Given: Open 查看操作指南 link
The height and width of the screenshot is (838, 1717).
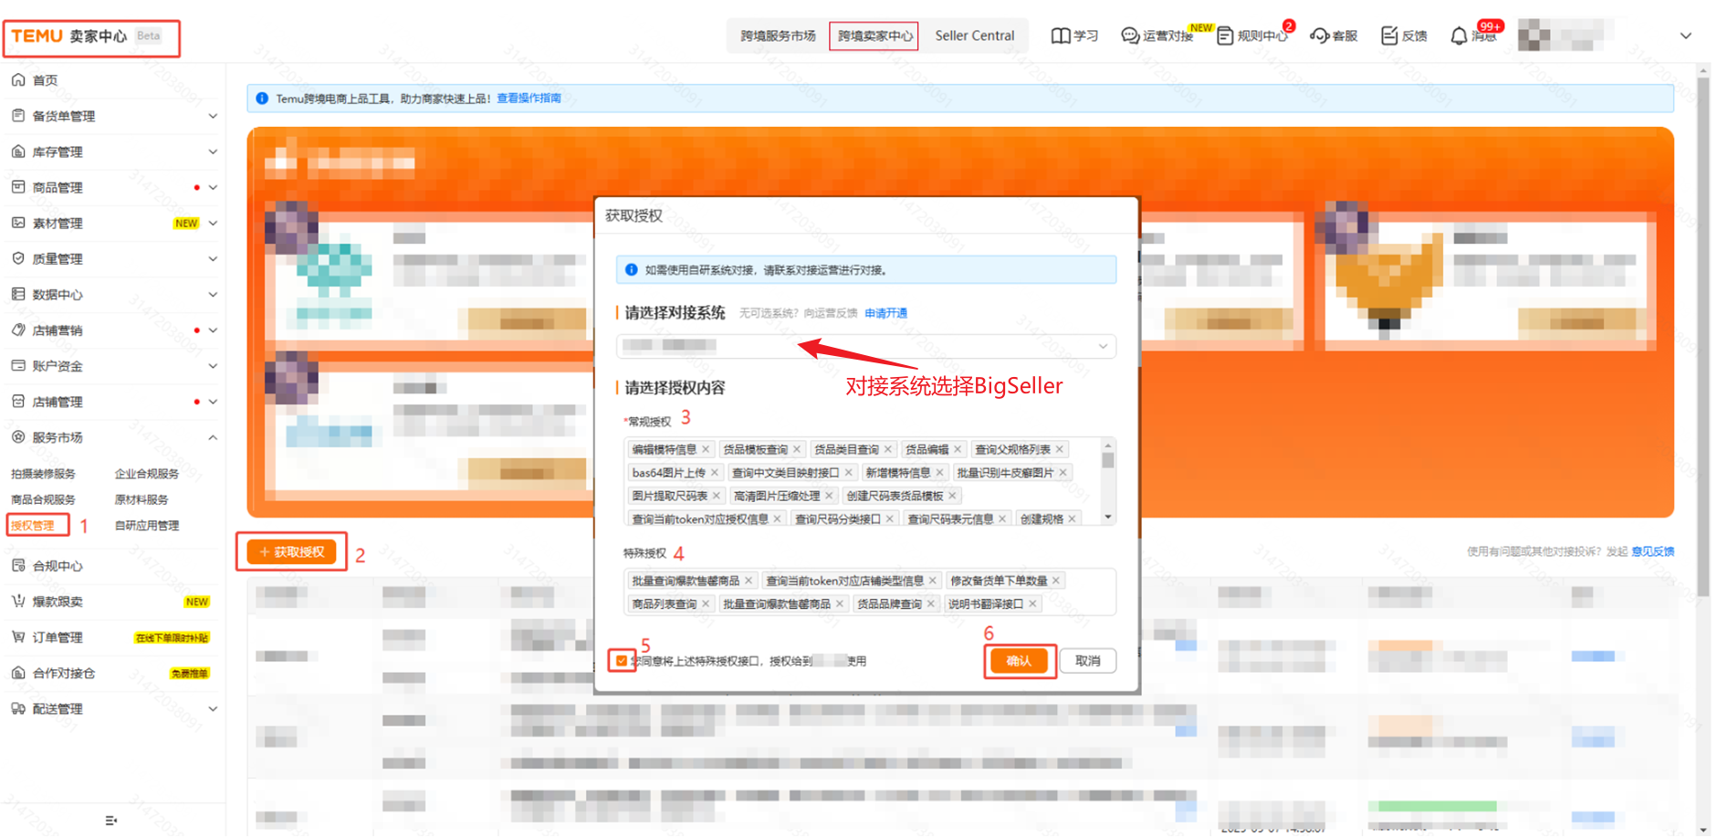Looking at the screenshot, I should coord(529,98).
